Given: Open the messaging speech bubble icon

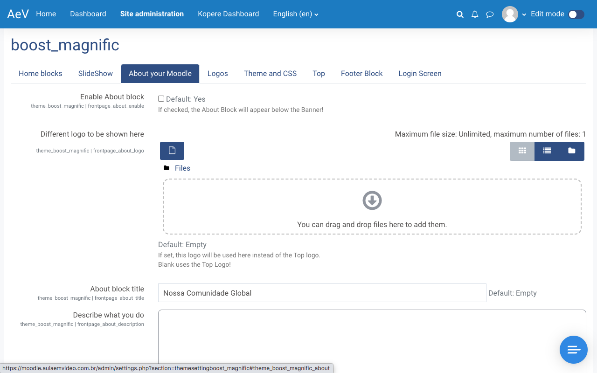Looking at the screenshot, I should [x=490, y=14].
